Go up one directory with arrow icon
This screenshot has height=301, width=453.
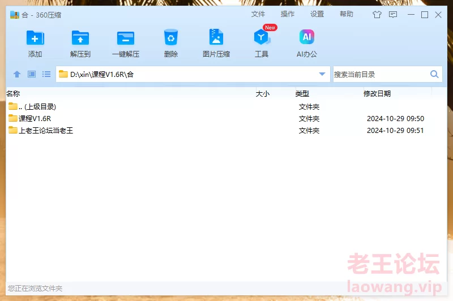pyautogui.click(x=17, y=75)
